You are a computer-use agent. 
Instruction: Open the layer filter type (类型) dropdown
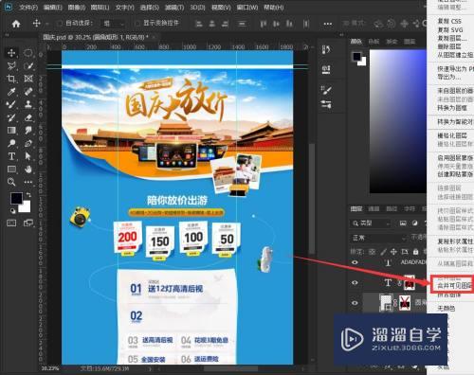point(371,223)
